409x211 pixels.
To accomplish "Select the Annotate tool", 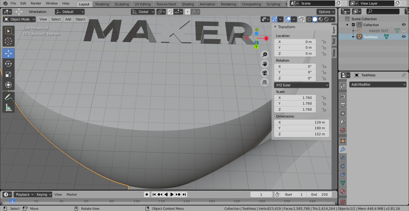I will 8,97.
